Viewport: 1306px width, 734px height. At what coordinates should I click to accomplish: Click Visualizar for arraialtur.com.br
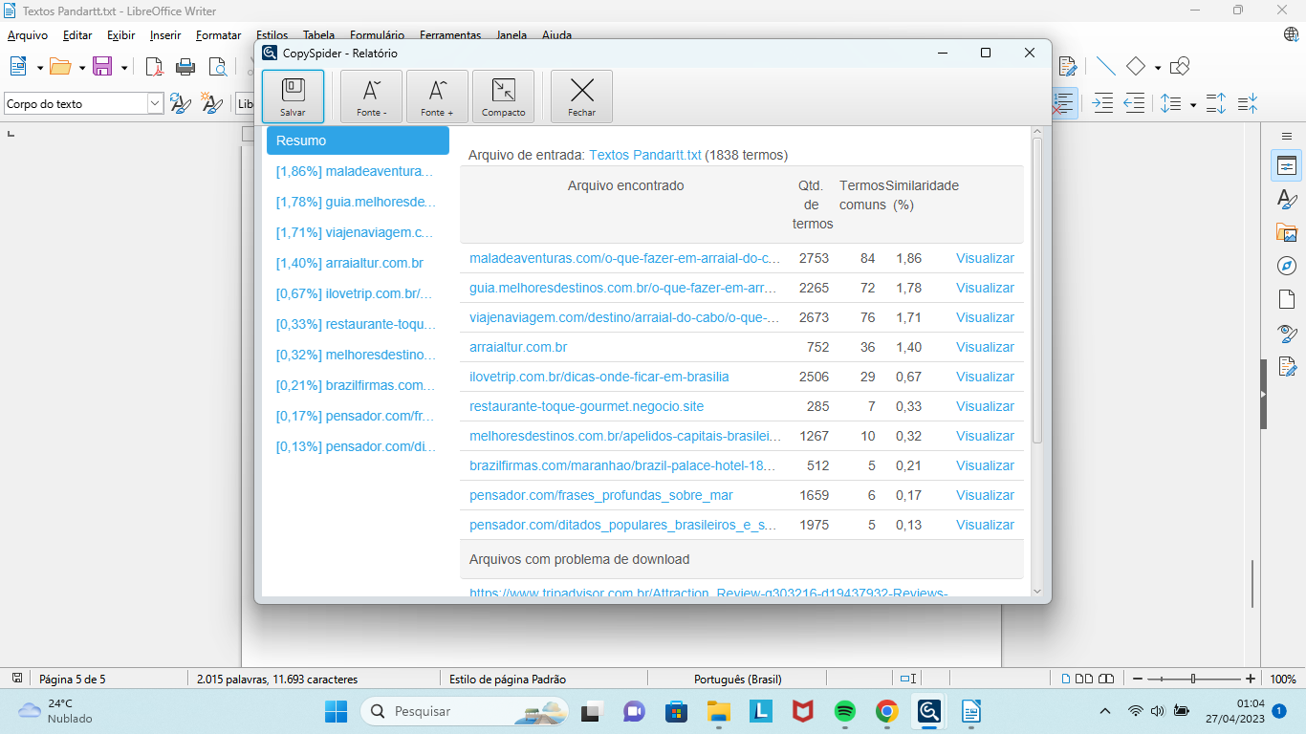coord(985,347)
